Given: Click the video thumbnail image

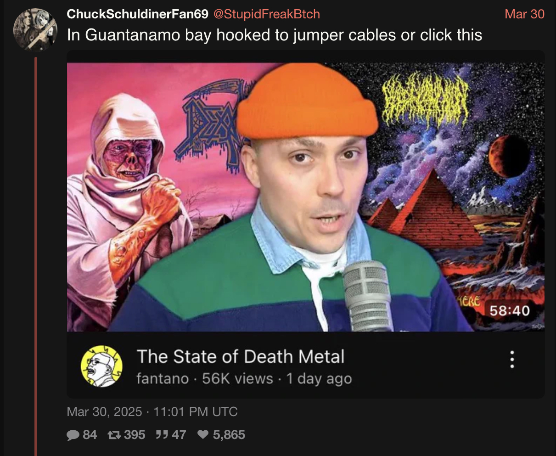Looking at the screenshot, I should pyautogui.click(x=306, y=197).
